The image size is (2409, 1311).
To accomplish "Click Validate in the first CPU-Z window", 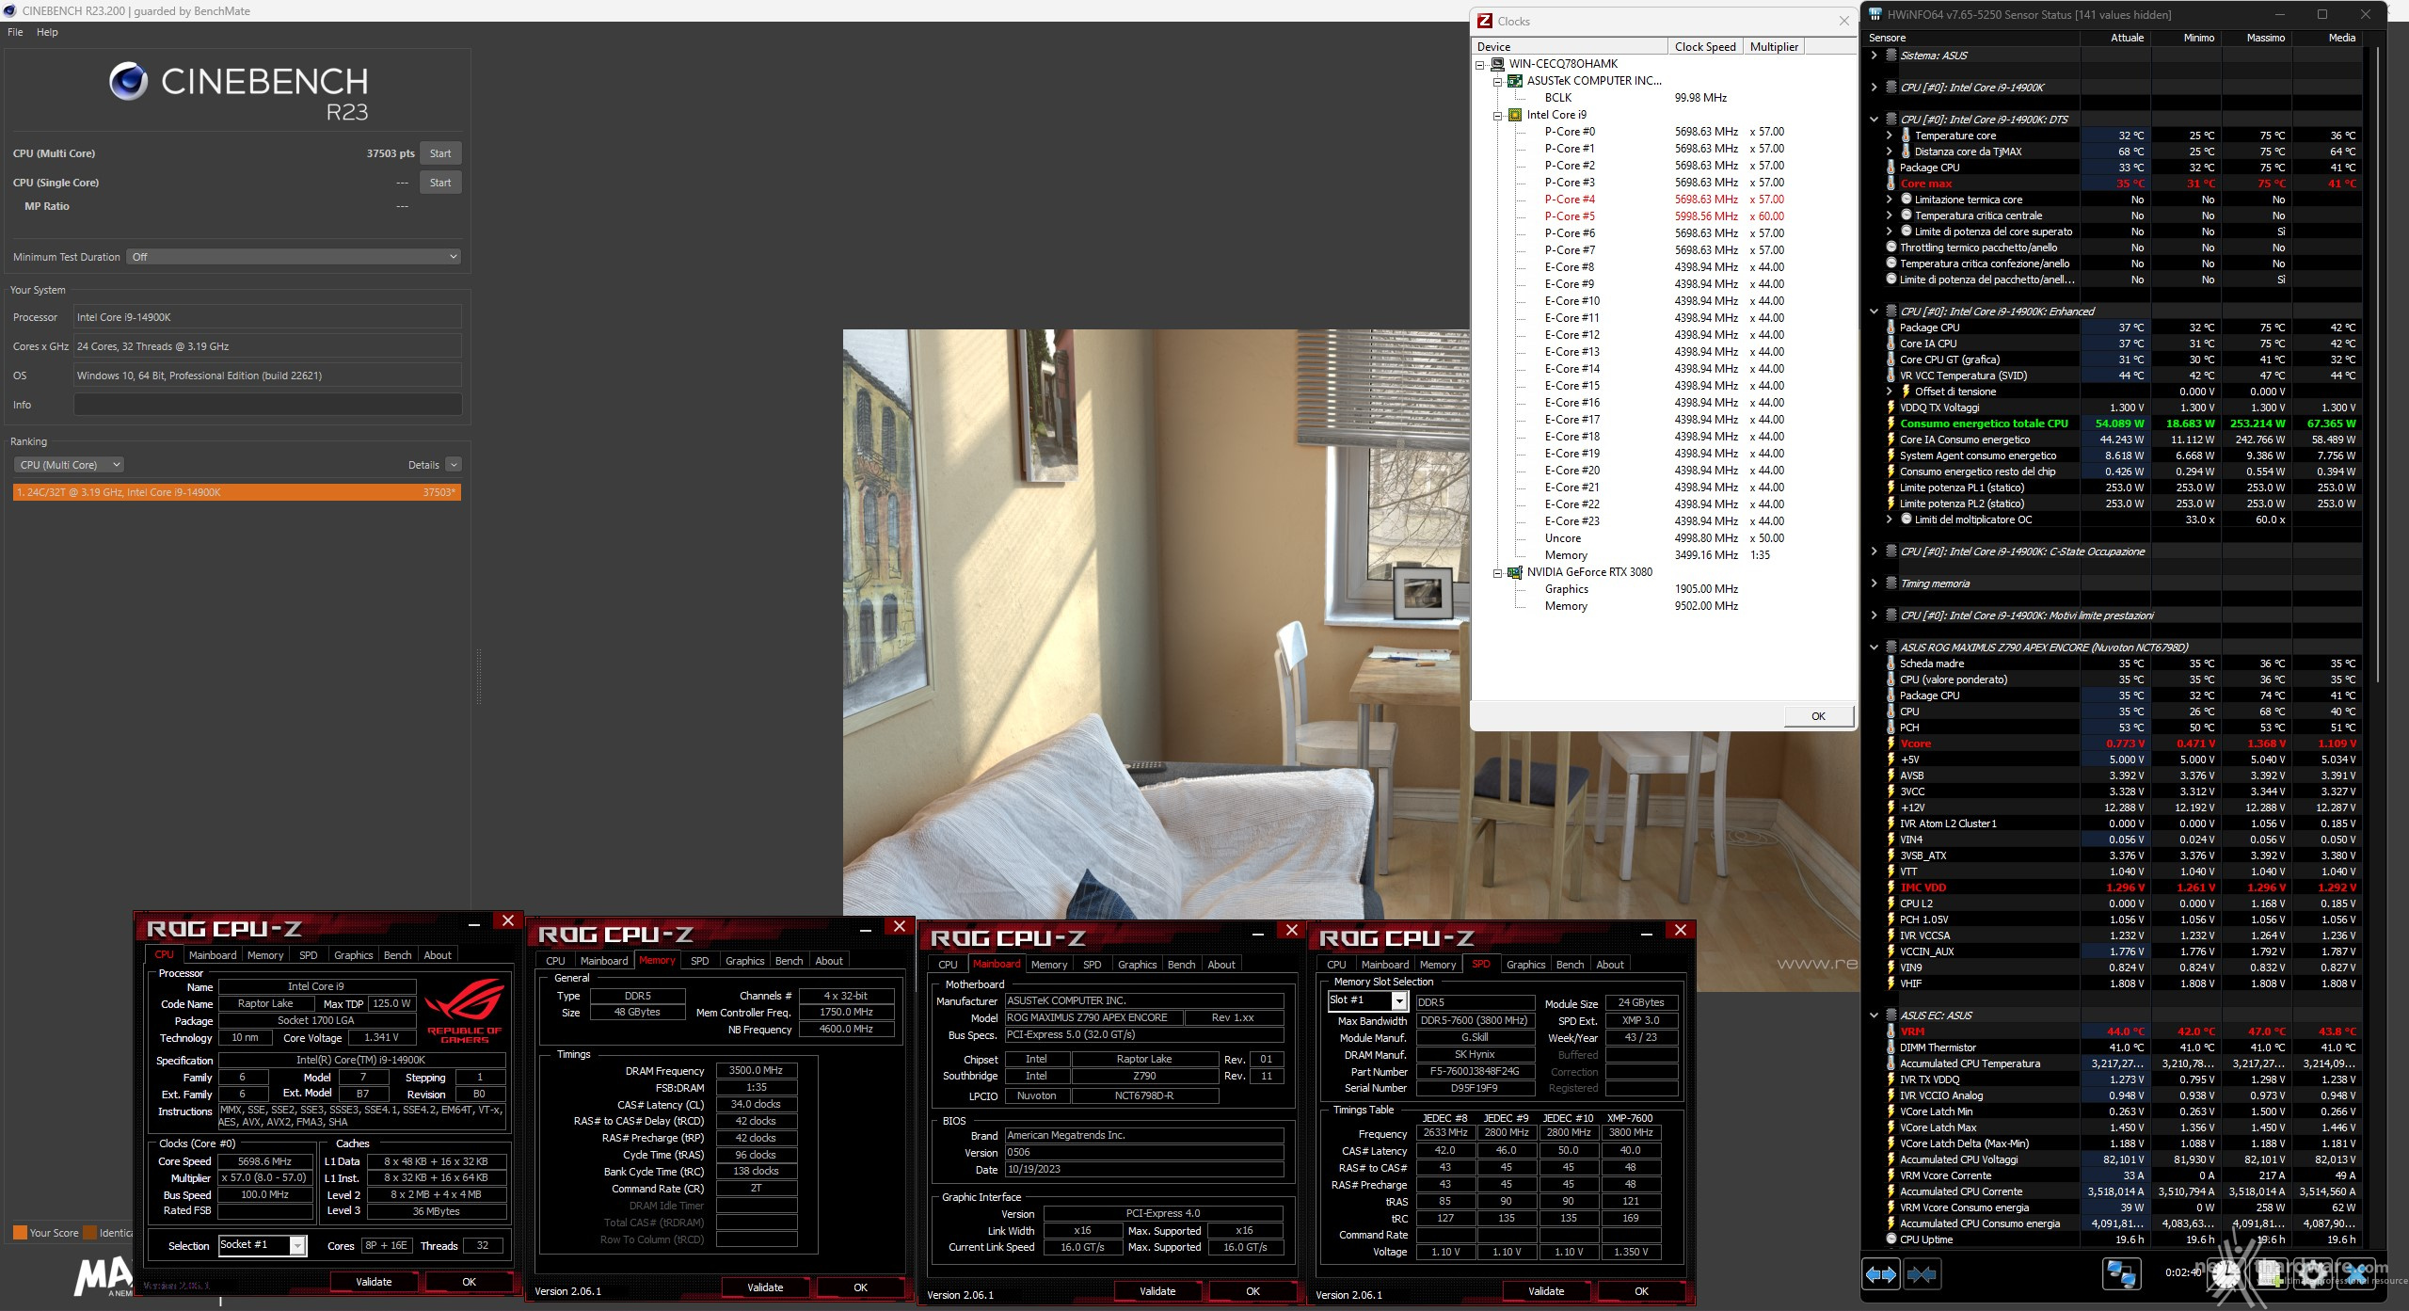I will (374, 1282).
